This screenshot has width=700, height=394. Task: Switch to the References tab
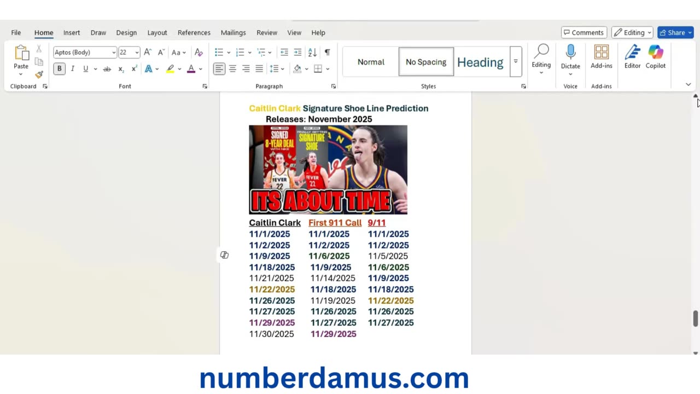point(194,33)
